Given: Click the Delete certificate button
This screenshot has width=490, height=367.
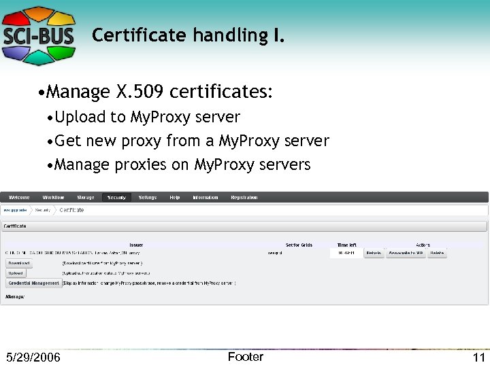Looking at the screenshot, I should (437, 253).
